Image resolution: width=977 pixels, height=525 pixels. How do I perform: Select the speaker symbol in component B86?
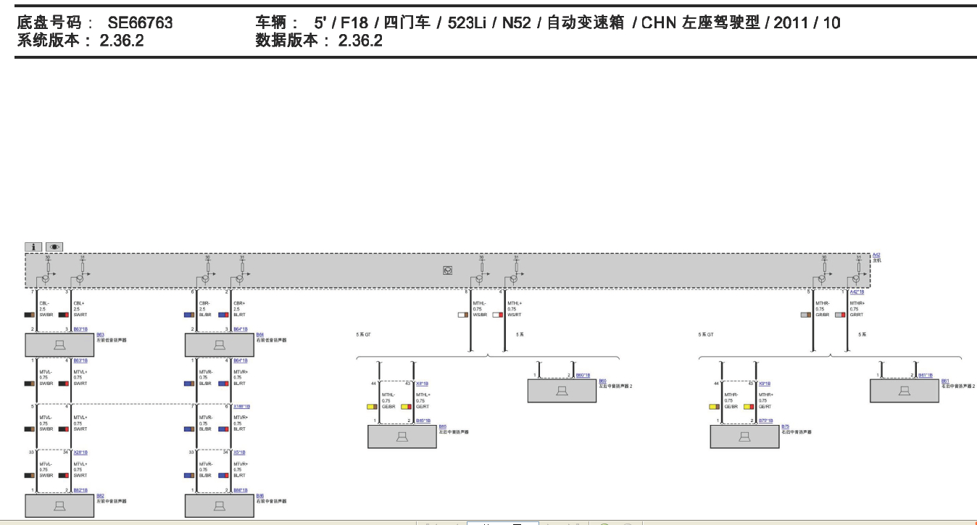click(220, 505)
